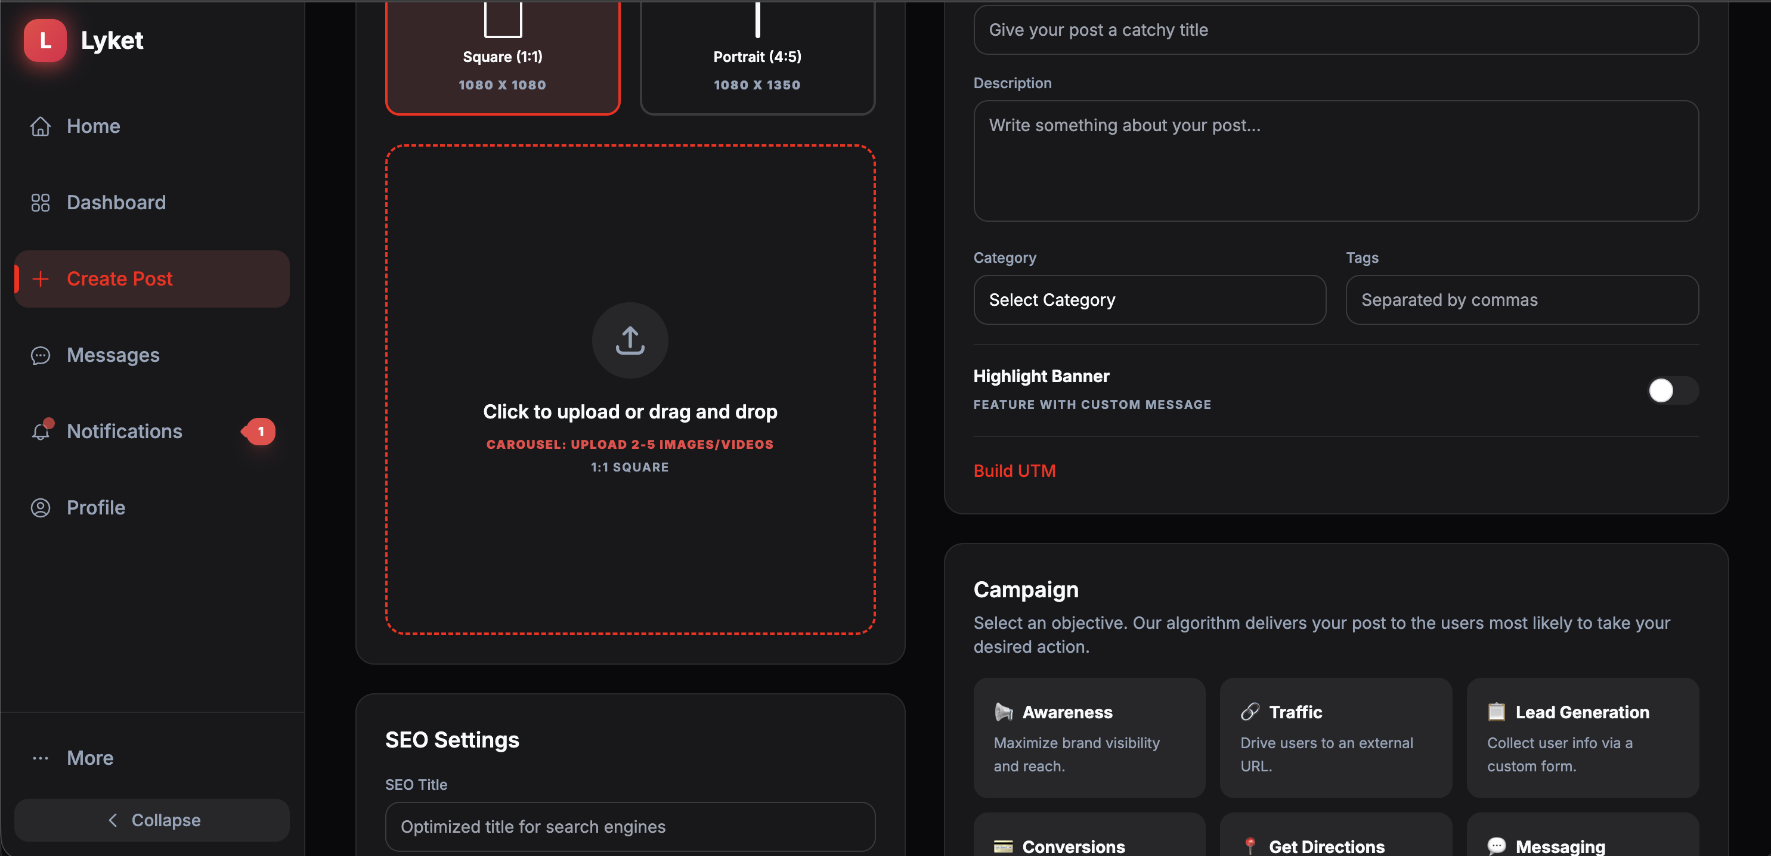Open Create Post in the sidebar
1771x856 pixels.
click(x=152, y=279)
